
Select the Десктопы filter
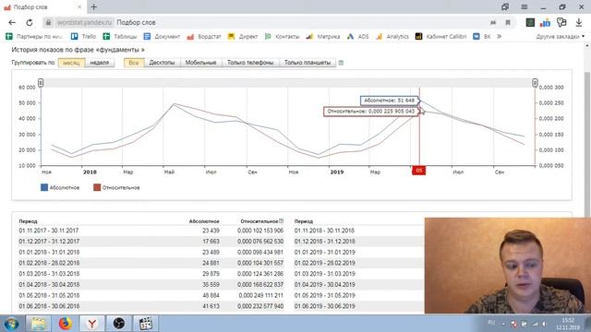coord(163,63)
